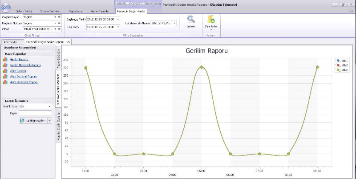356x179 pixels.
Task: Click the 05:00 peak data point on chart
Action: 202,67
